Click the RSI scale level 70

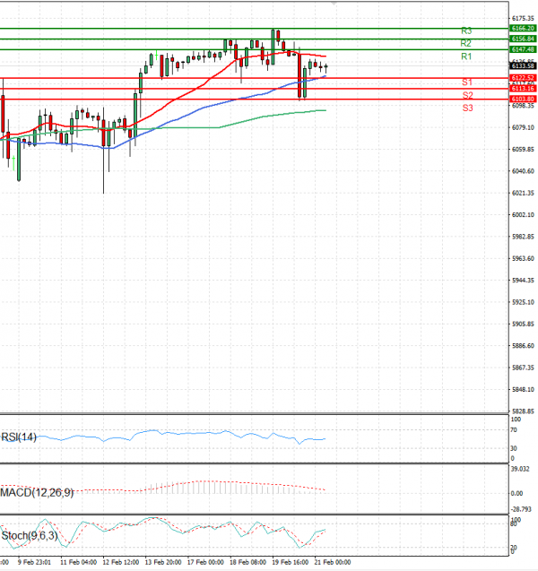(514, 430)
